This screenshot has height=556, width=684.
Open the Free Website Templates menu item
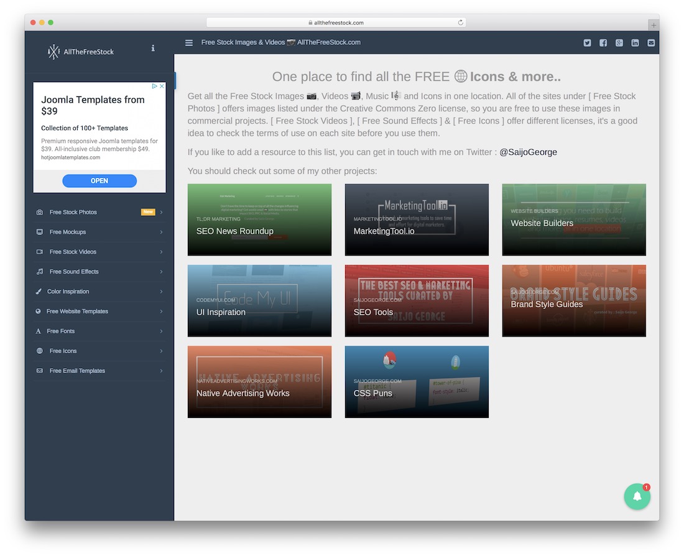99,311
